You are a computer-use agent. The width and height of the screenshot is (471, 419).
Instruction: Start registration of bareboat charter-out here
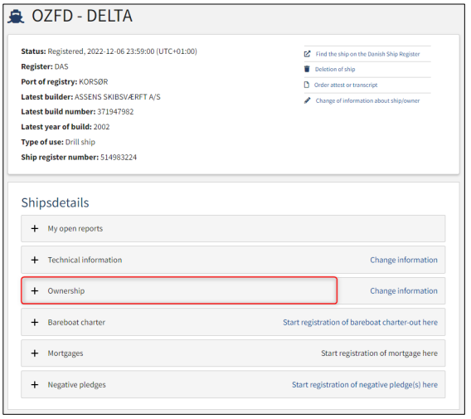[360, 323]
